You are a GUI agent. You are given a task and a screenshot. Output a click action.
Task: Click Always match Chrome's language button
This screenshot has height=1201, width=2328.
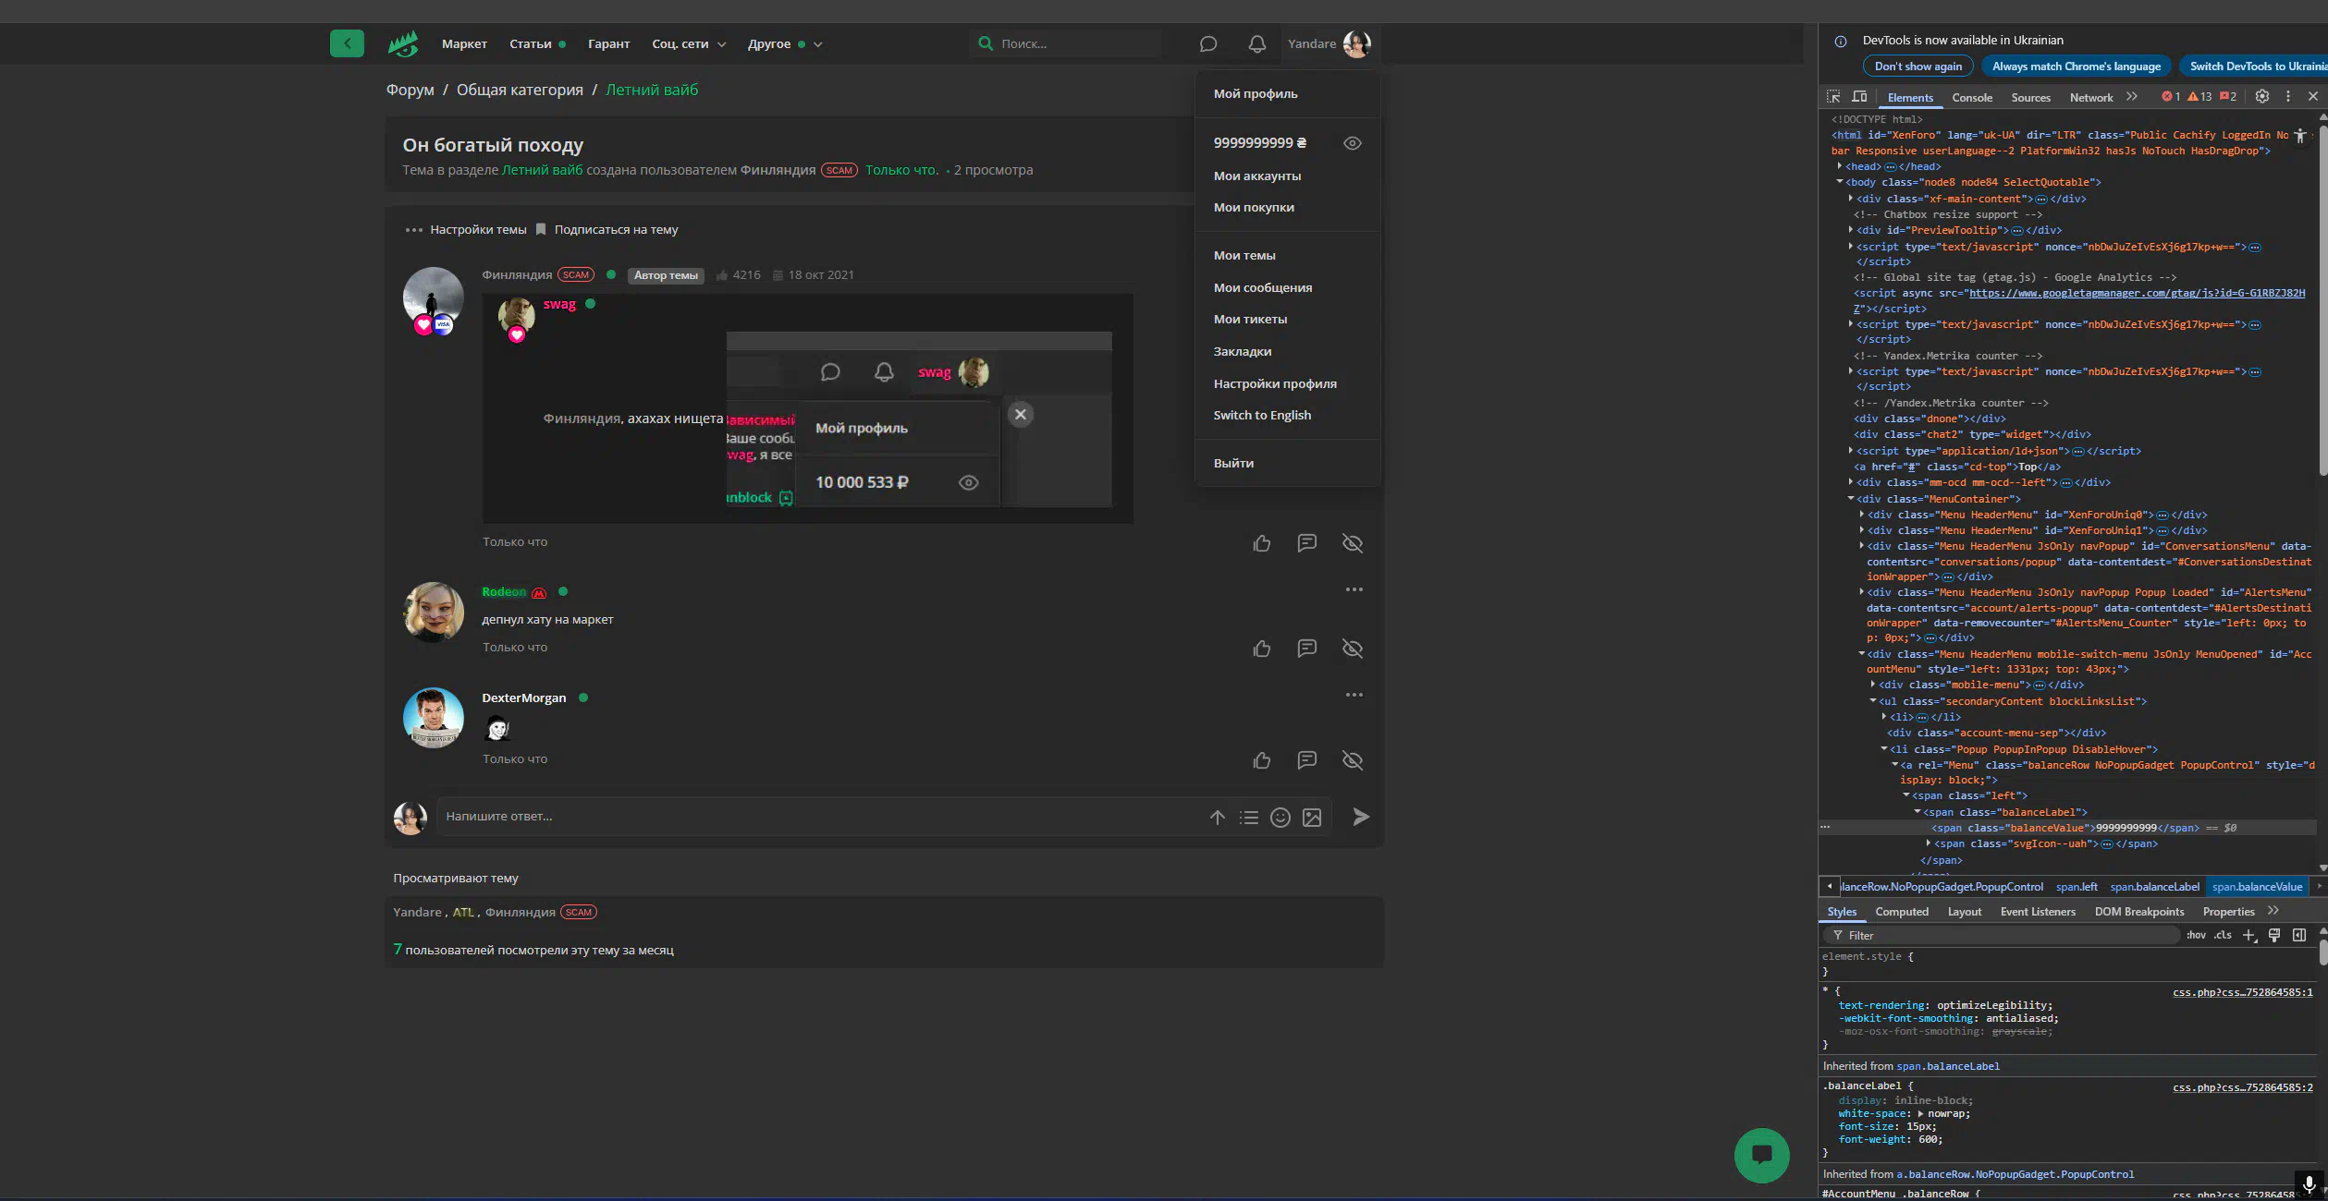[2077, 67]
